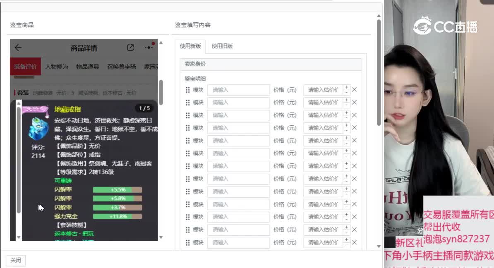Click the 地藏戒指 item title
Image resolution: width=494 pixels, height=268 pixels.
(68, 109)
